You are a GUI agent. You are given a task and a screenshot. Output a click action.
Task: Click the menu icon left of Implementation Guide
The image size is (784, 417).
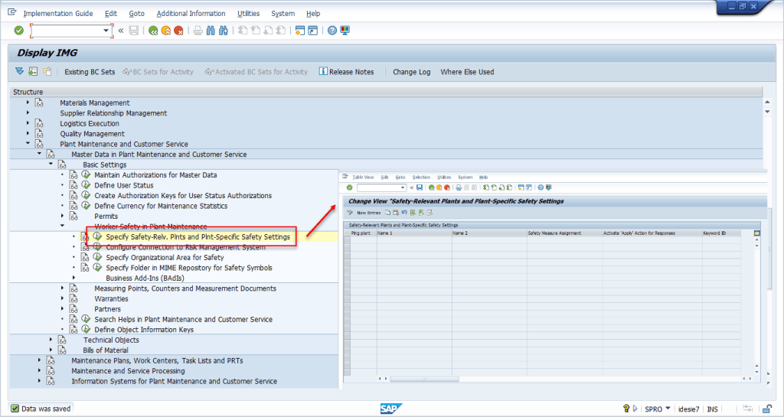(x=12, y=13)
